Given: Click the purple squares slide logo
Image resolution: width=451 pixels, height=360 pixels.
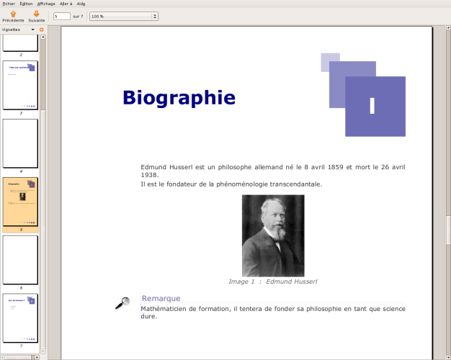Looking at the screenshot, I should [x=364, y=95].
